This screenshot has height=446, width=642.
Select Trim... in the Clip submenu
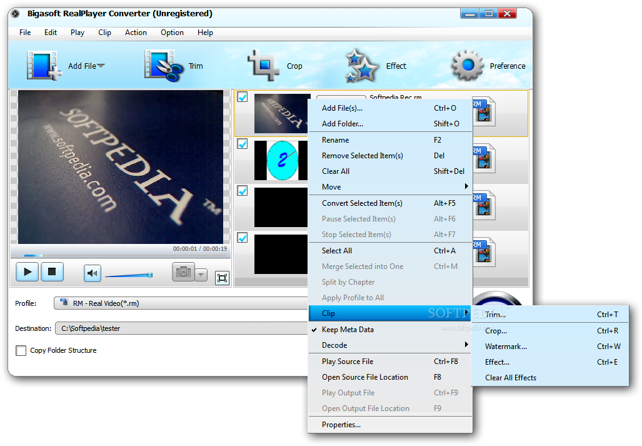(x=550, y=315)
